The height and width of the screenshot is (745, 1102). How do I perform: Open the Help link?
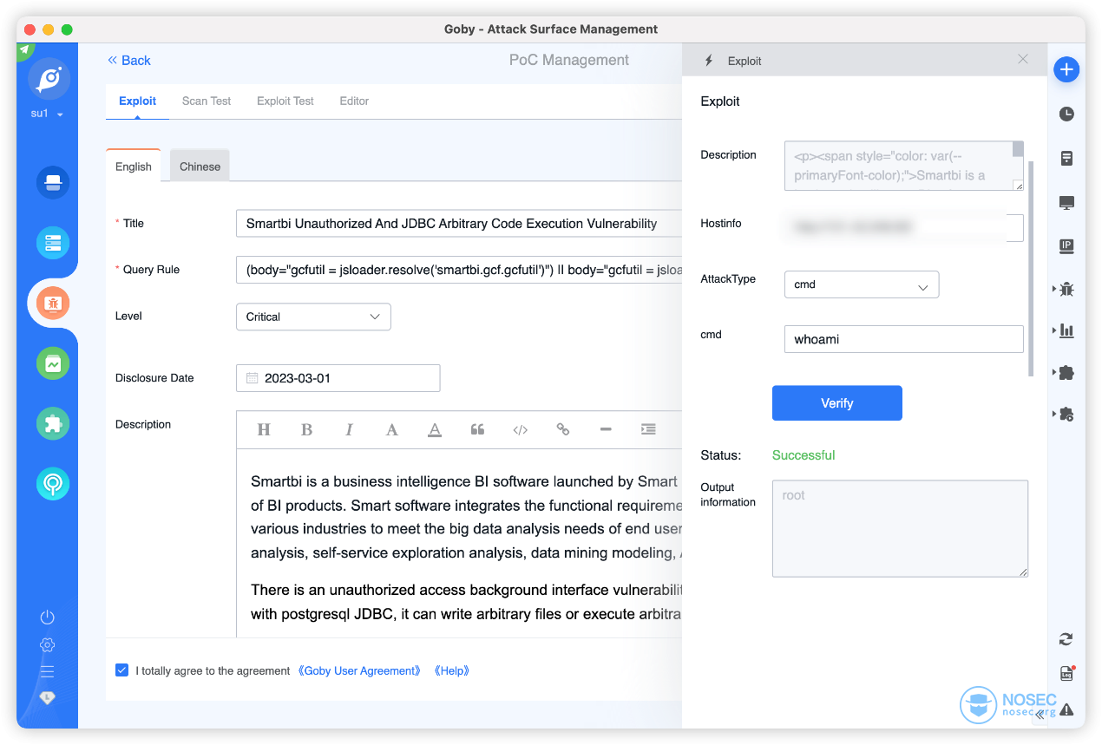click(451, 670)
